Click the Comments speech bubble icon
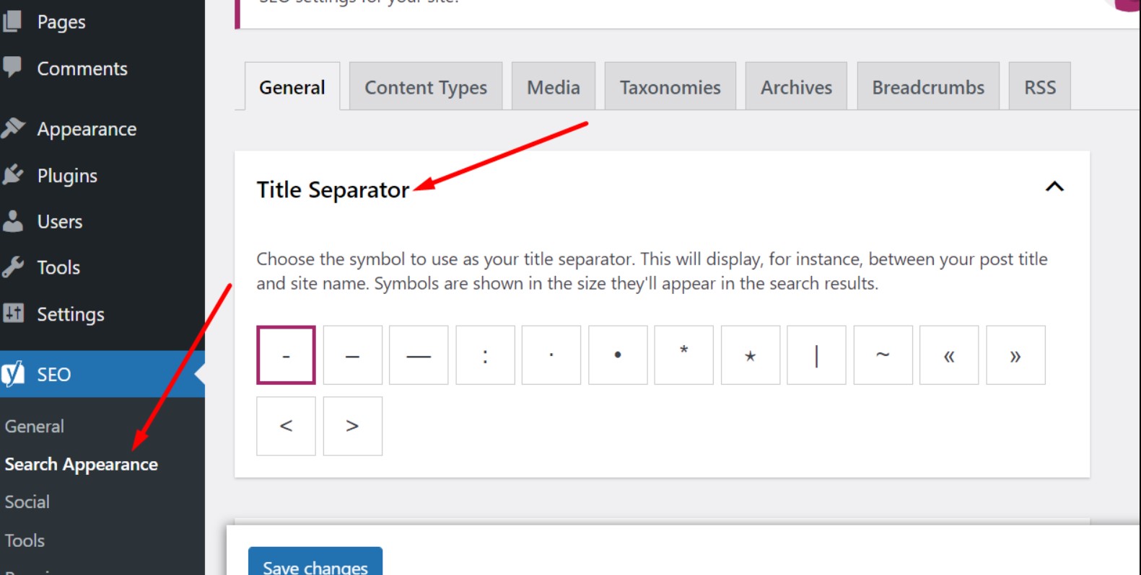Screen dimensions: 1141x575 click(13, 67)
